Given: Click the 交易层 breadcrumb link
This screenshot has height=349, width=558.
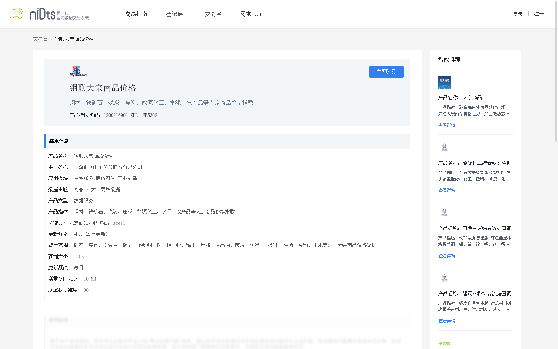Looking at the screenshot, I should (x=40, y=39).
